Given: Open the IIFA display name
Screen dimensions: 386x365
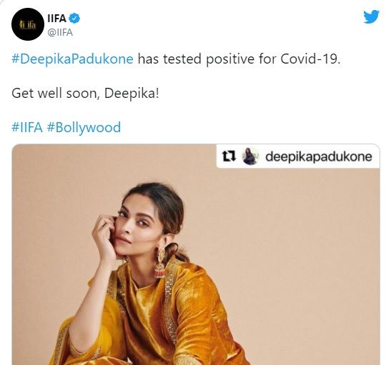Looking at the screenshot, I should pyautogui.click(x=56, y=19).
